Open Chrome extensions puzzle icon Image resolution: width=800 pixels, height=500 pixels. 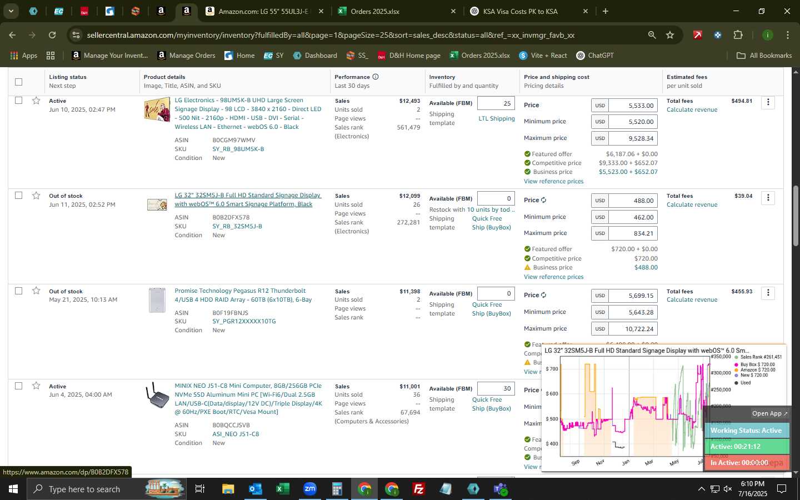click(x=738, y=35)
